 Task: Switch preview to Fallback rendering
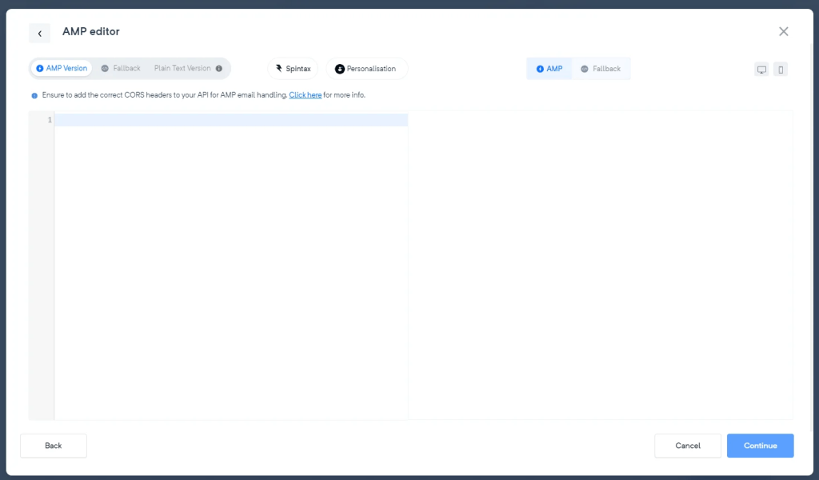pos(602,68)
